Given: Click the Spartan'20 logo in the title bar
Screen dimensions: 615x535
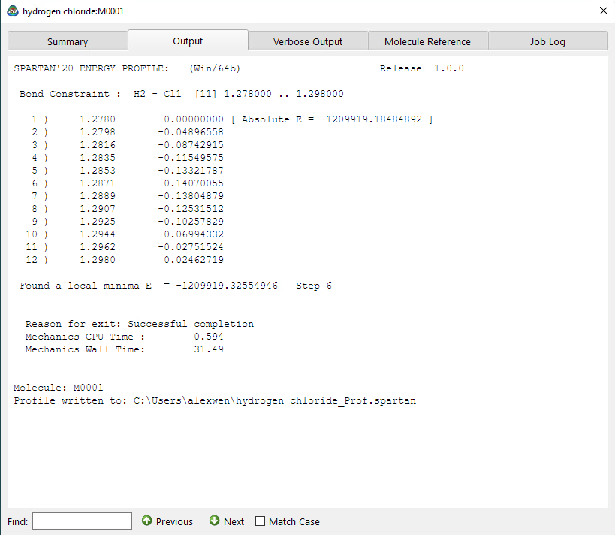Looking at the screenshot, I should tap(12, 11).
